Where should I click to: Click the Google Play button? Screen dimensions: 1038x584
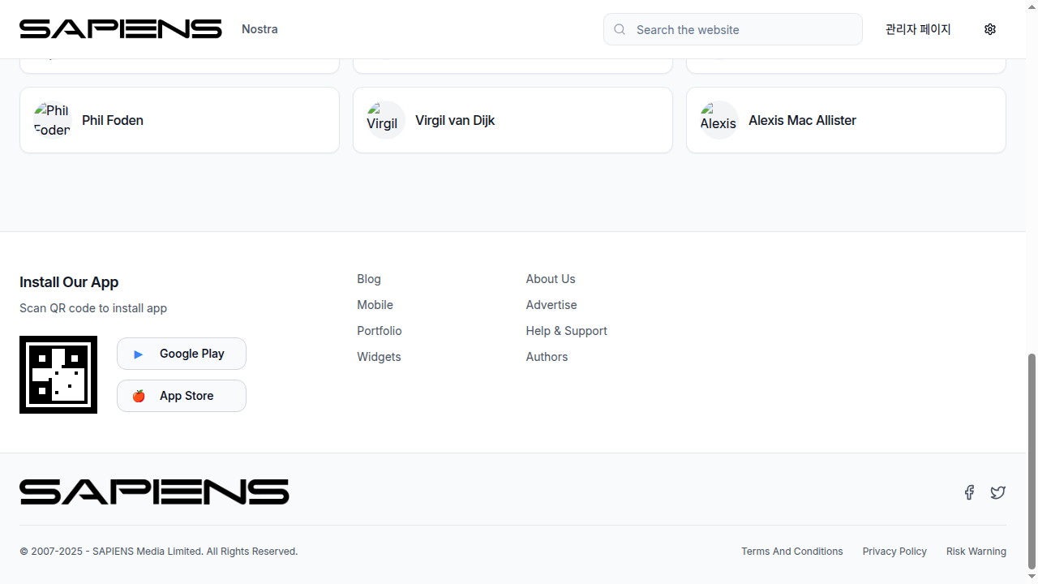182,354
